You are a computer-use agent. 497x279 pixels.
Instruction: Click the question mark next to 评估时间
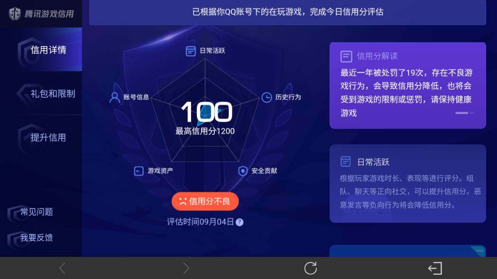coord(239,222)
